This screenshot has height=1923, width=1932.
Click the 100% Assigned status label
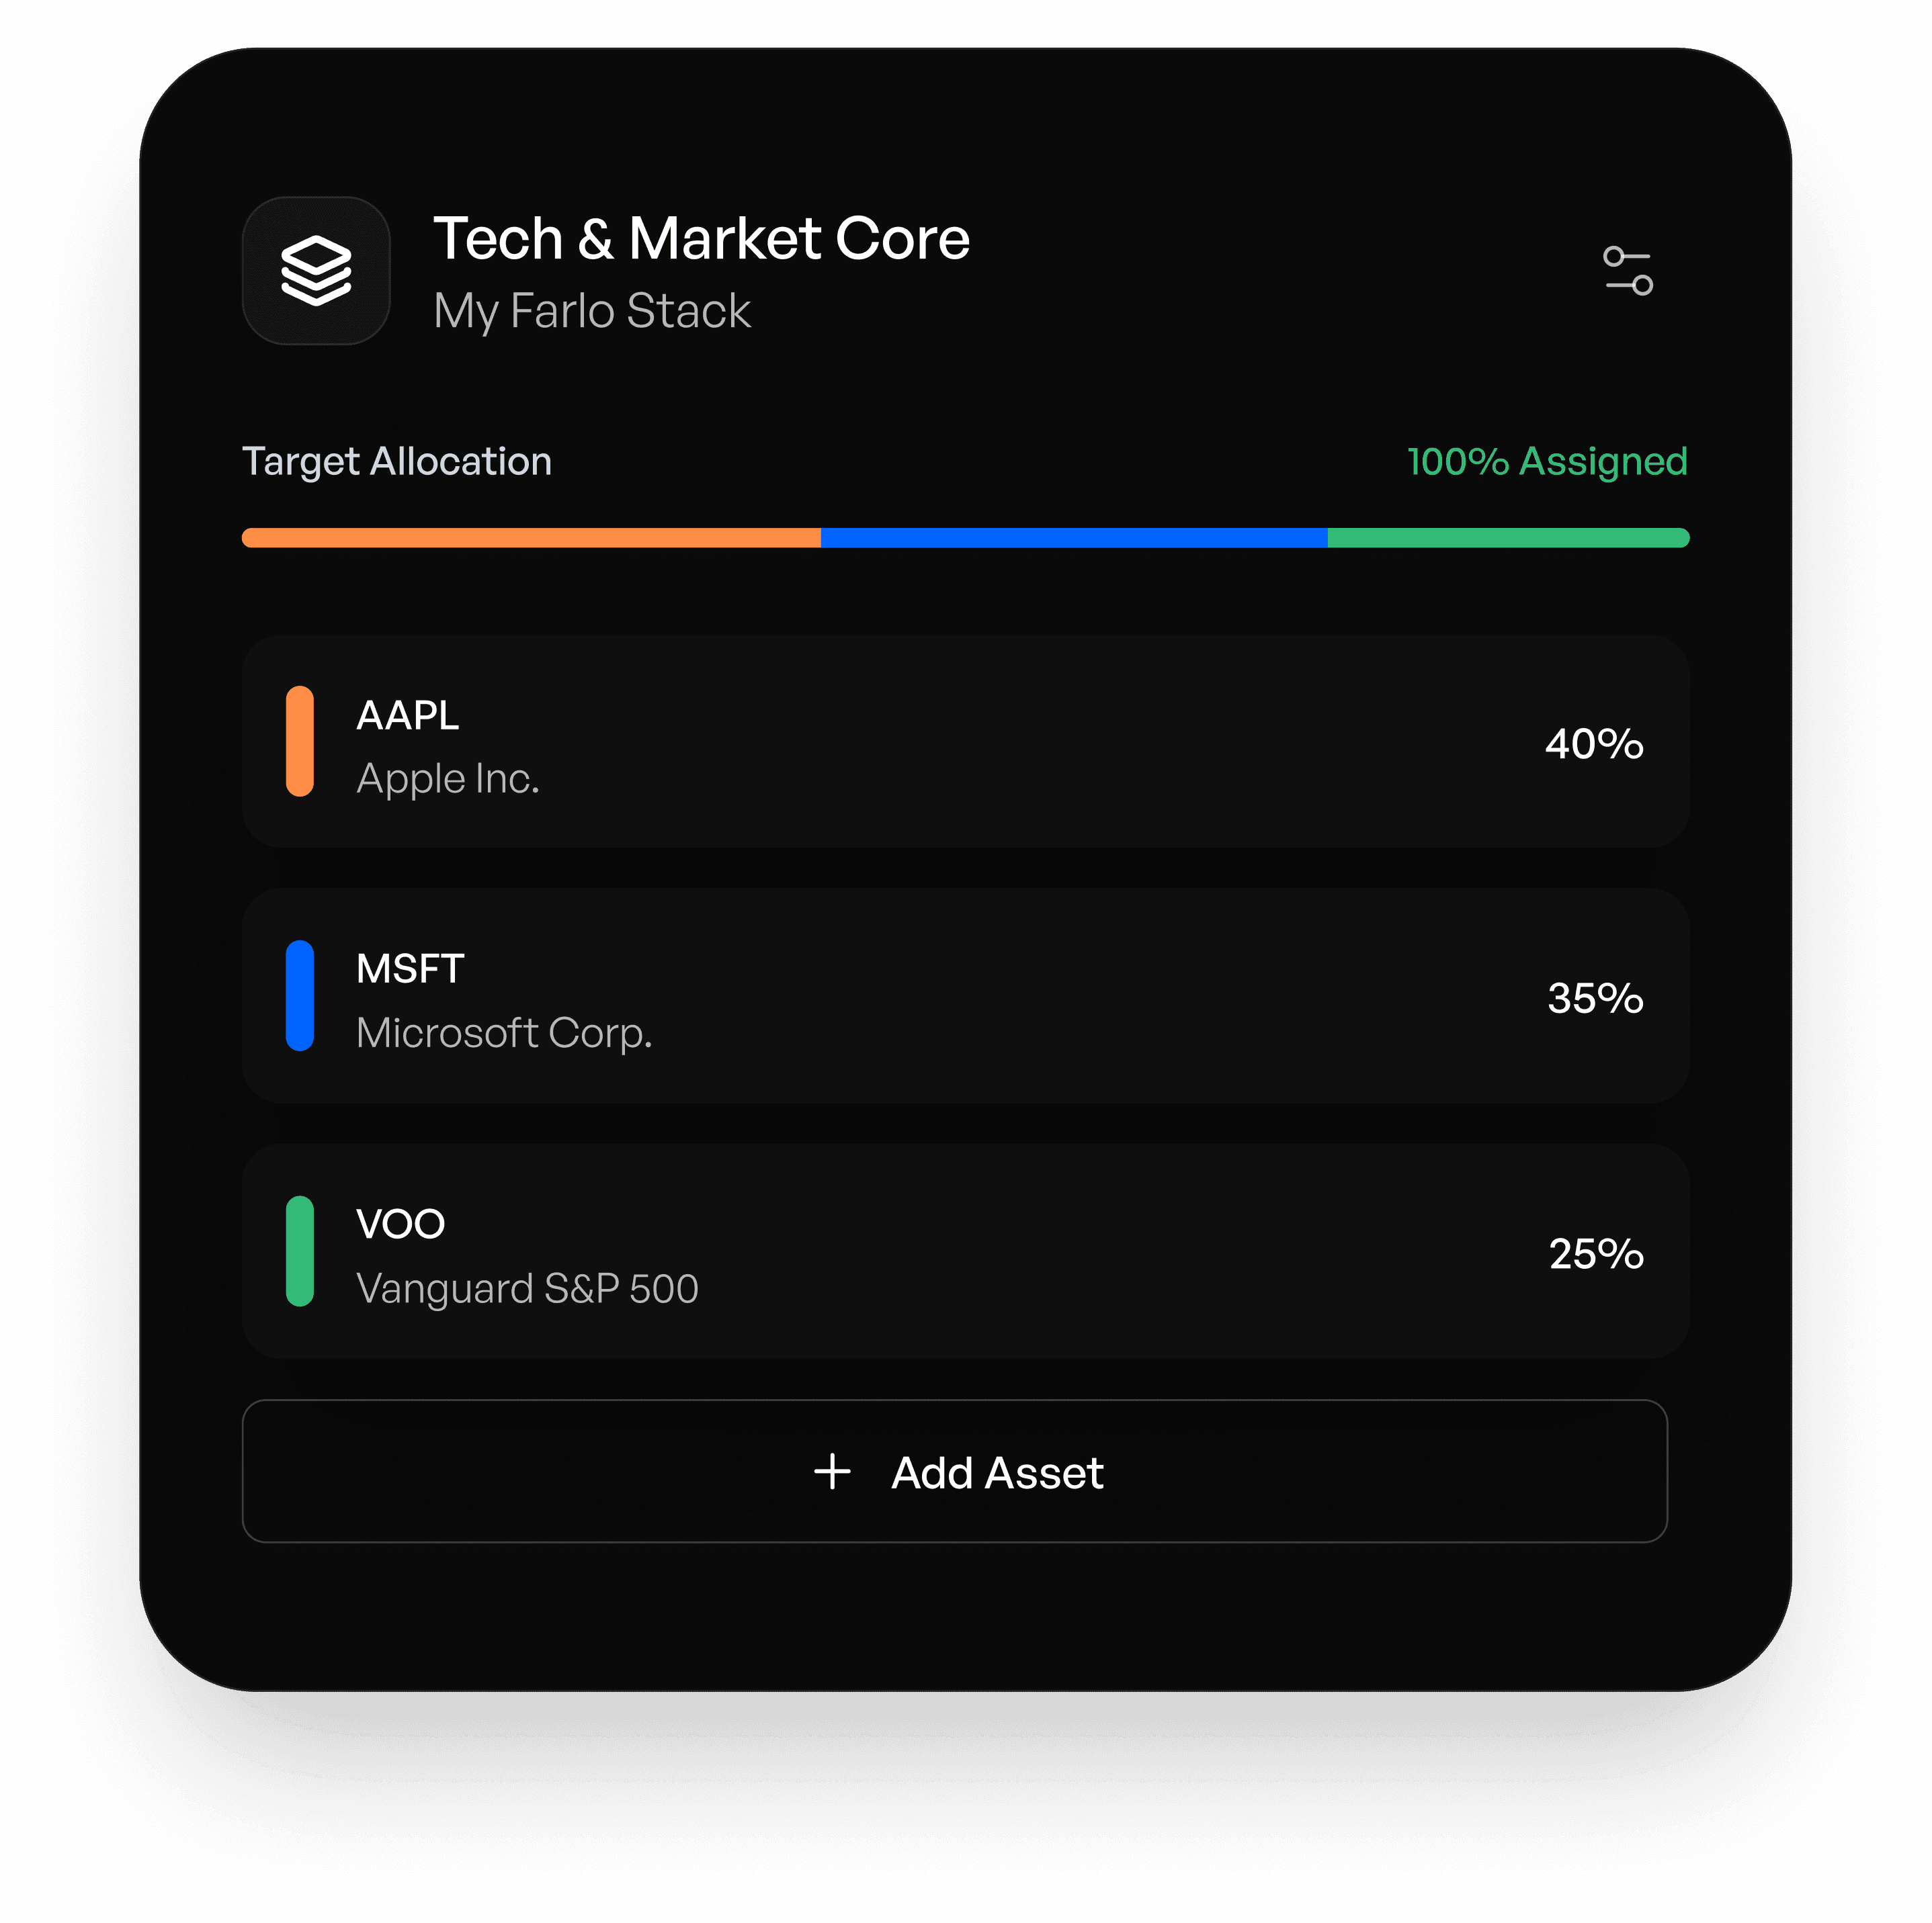click(x=1547, y=461)
